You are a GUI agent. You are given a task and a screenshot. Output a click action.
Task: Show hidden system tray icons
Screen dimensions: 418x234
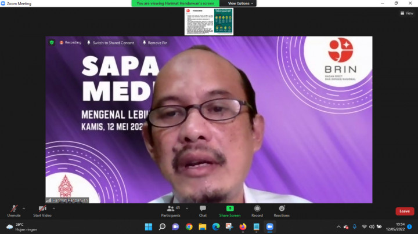(338, 226)
